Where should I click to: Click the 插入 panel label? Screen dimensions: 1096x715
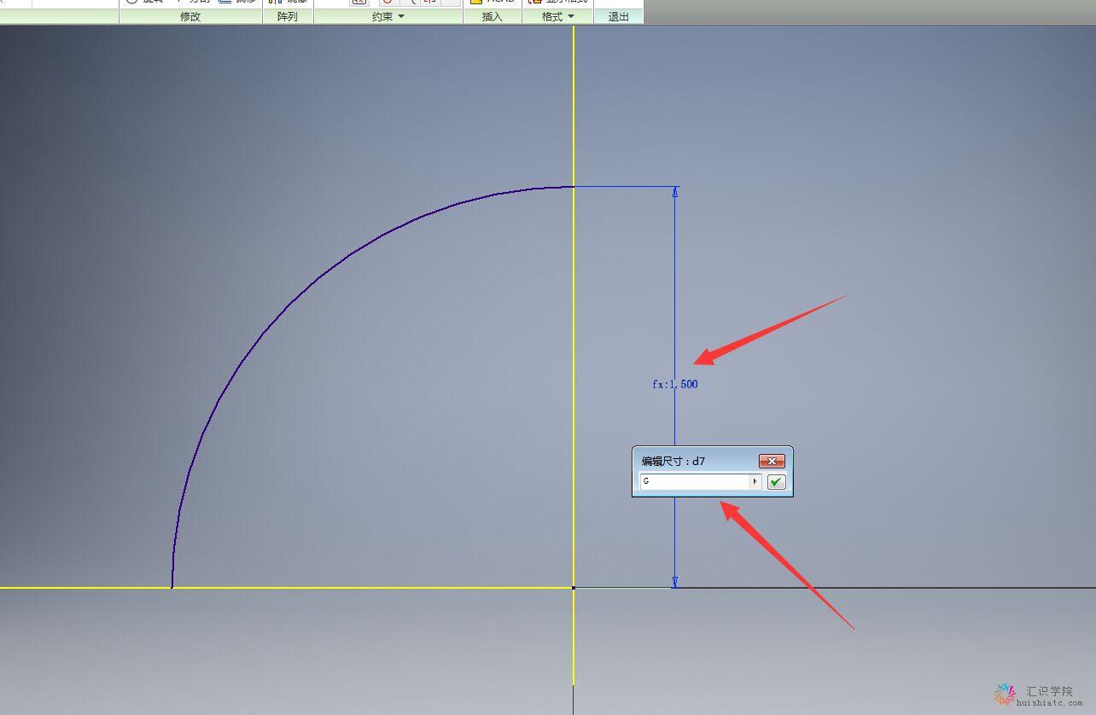(493, 16)
